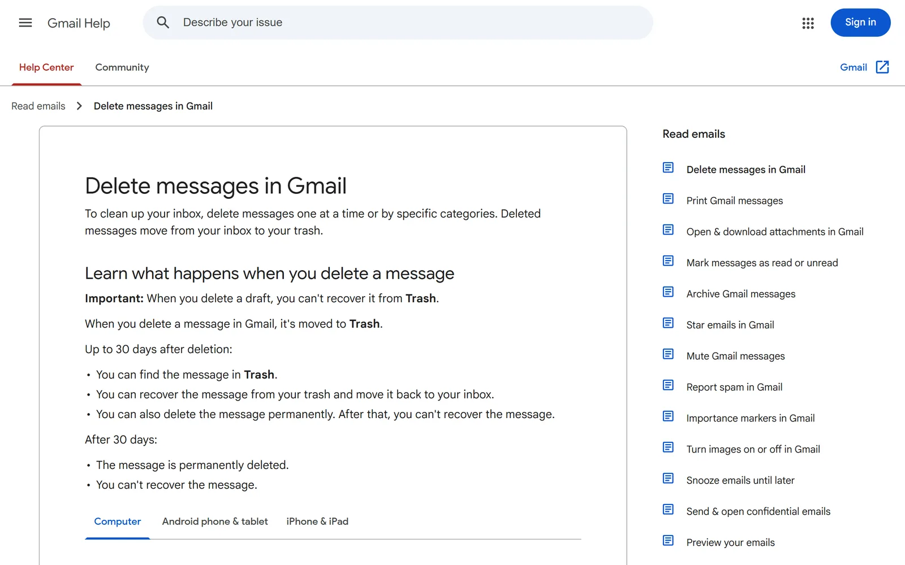Select the iPhone & iPad tab

click(x=317, y=521)
